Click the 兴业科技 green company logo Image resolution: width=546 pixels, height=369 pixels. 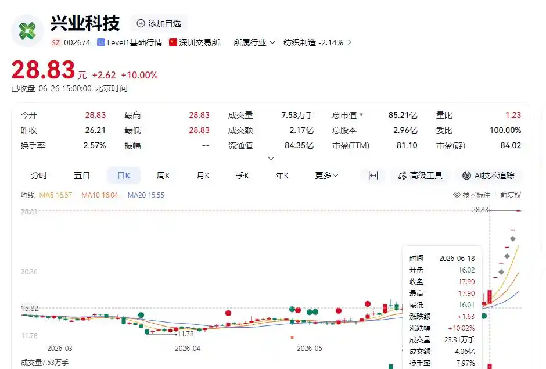click(27, 31)
